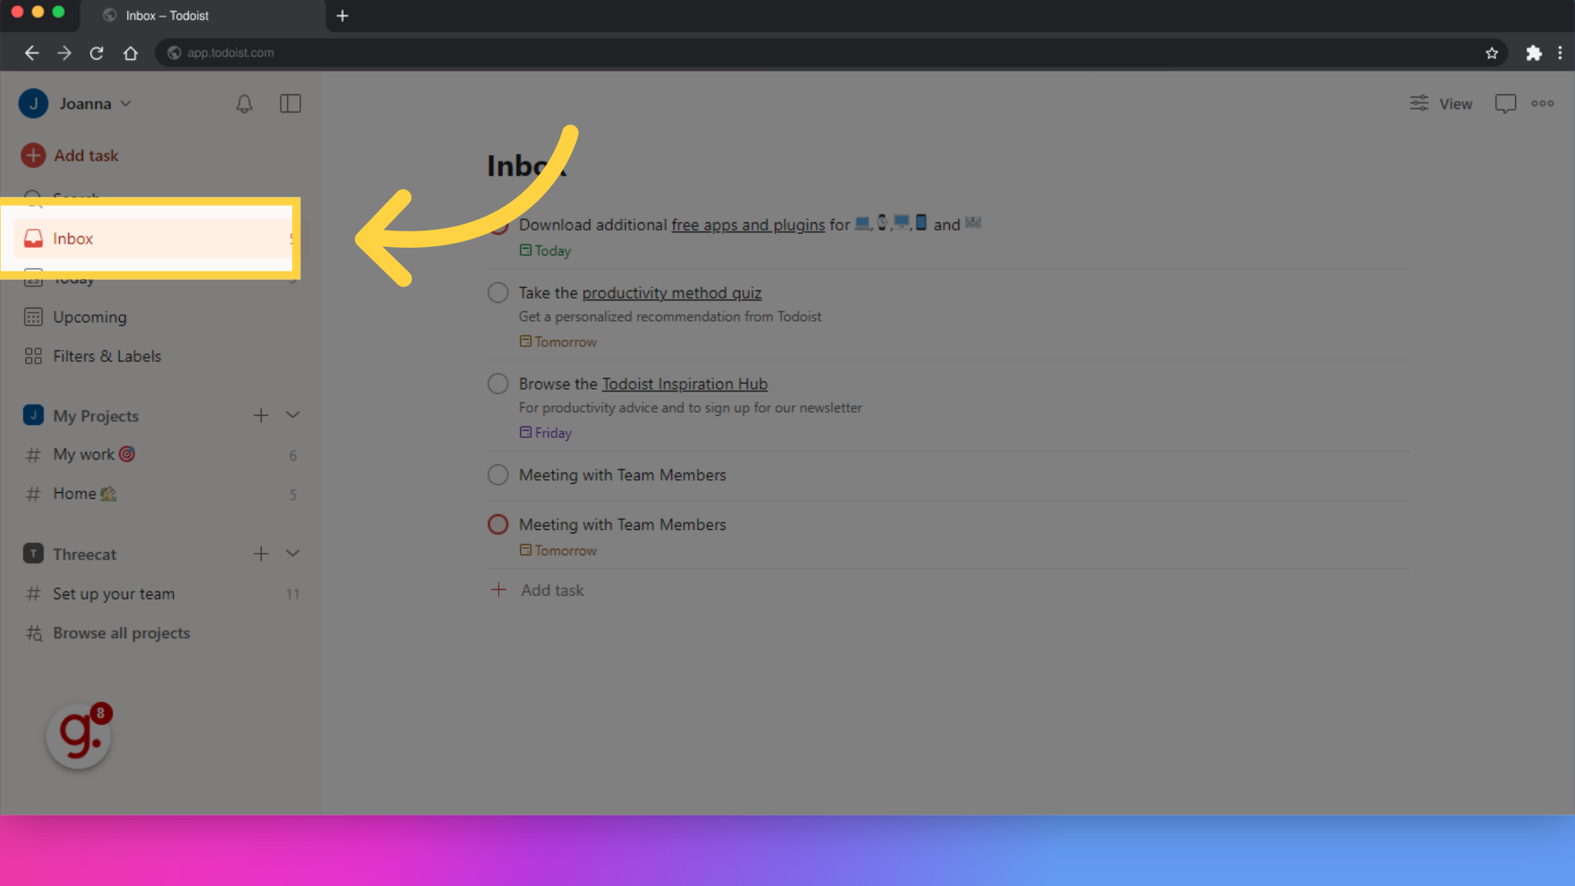Click the Today due date label

(x=546, y=251)
